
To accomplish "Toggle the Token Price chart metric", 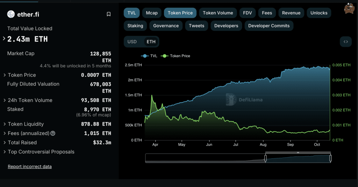I will tap(180, 13).
